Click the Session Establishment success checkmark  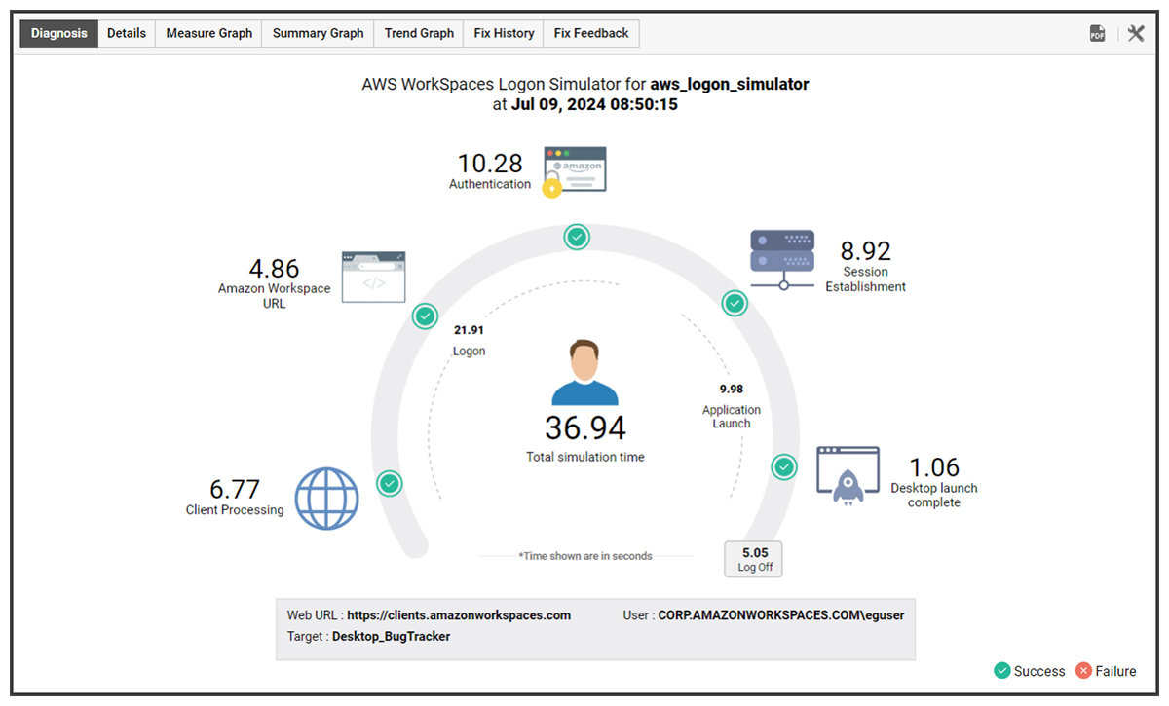pos(735,304)
